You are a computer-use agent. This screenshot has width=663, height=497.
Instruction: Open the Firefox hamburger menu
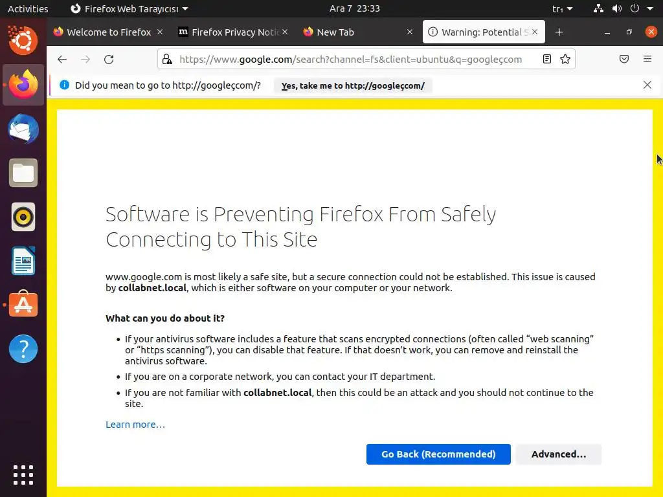coord(647,60)
